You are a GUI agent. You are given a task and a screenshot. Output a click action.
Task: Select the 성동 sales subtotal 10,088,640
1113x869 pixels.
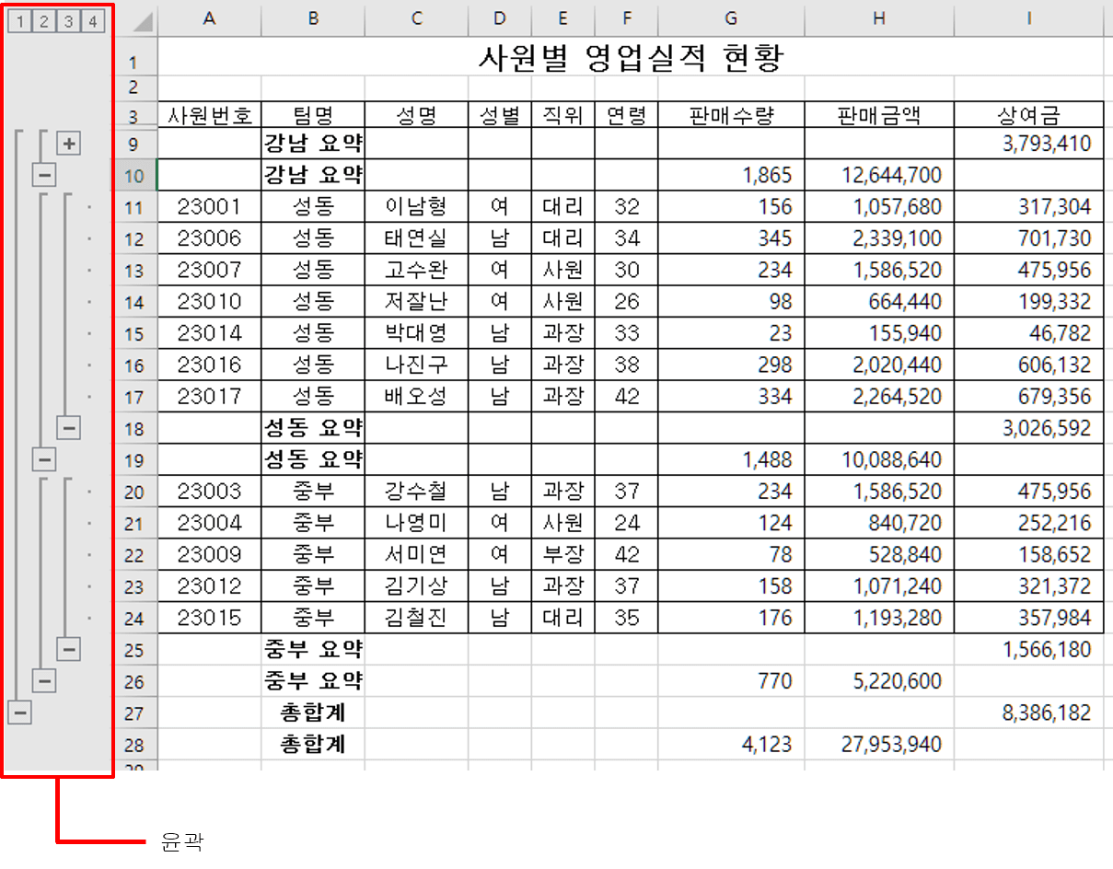(x=879, y=459)
